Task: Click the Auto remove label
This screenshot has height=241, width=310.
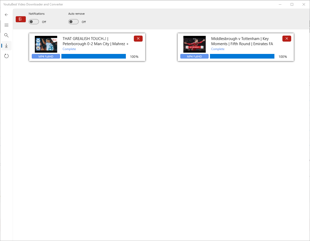Action: [76, 14]
